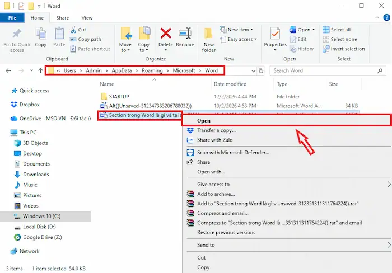
Task: Expand the Give access to submenu
Action: (389, 184)
